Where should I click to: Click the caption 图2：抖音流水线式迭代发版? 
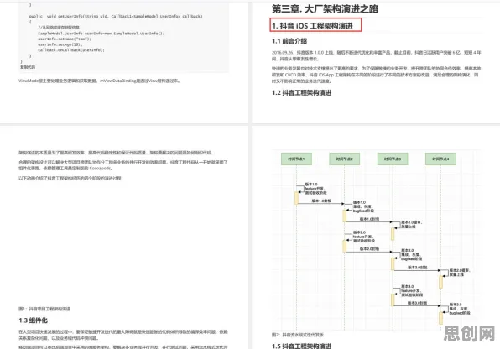[x=298, y=335]
